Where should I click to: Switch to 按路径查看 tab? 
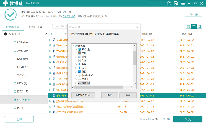click(36, 27)
